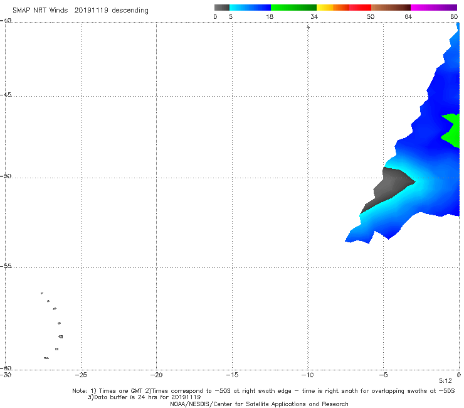
Task: Click the longitude axis label '-20'
Action: 156,375
